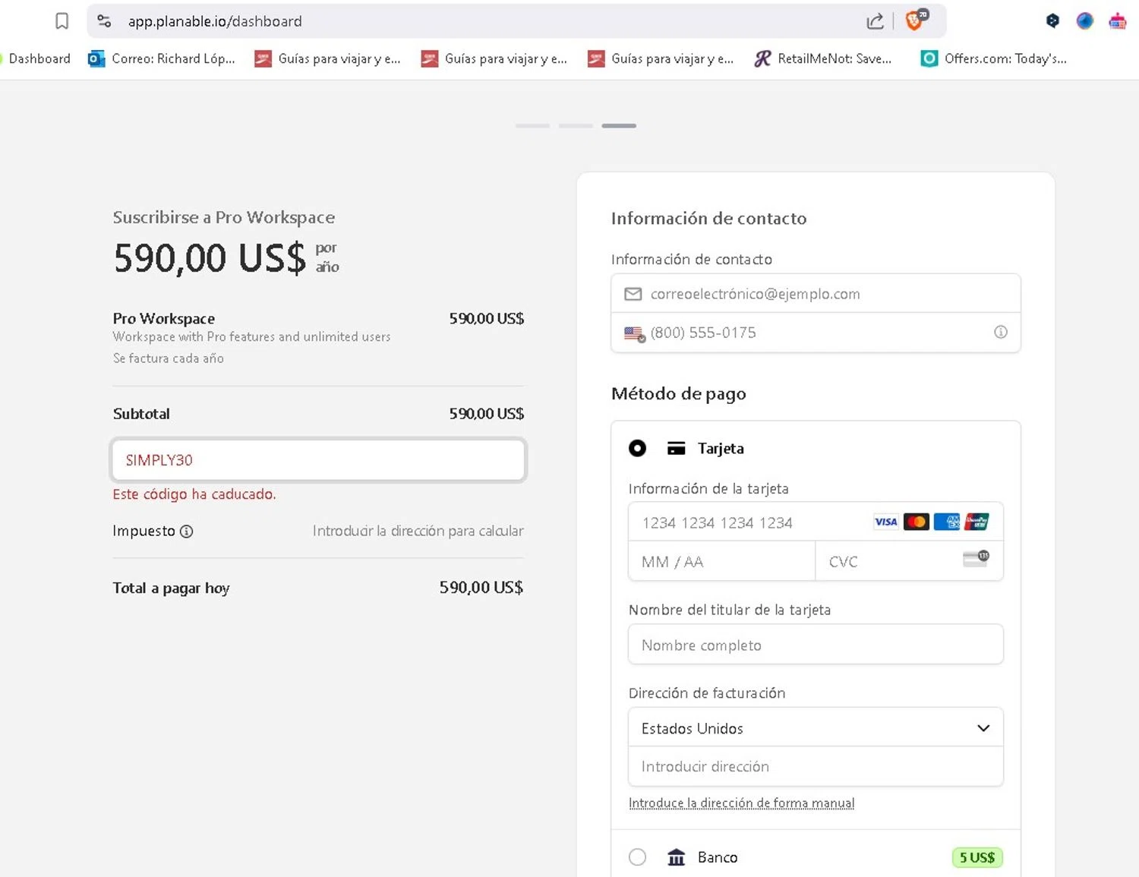1139x877 pixels.
Task: Click the envelope icon in the email field
Action: coord(633,294)
